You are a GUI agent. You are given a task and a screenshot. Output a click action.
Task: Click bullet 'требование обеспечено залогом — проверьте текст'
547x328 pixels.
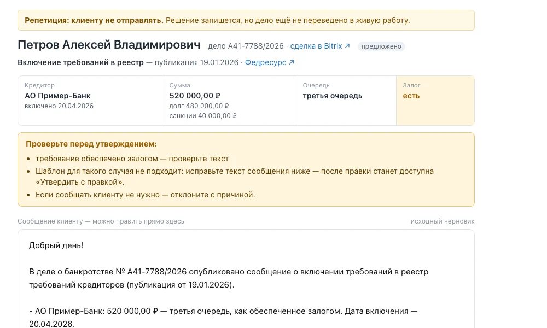(132, 159)
